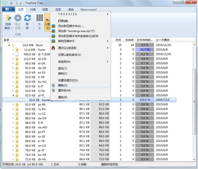Switch to the 扫描 ribbon tab

click(x=33, y=10)
